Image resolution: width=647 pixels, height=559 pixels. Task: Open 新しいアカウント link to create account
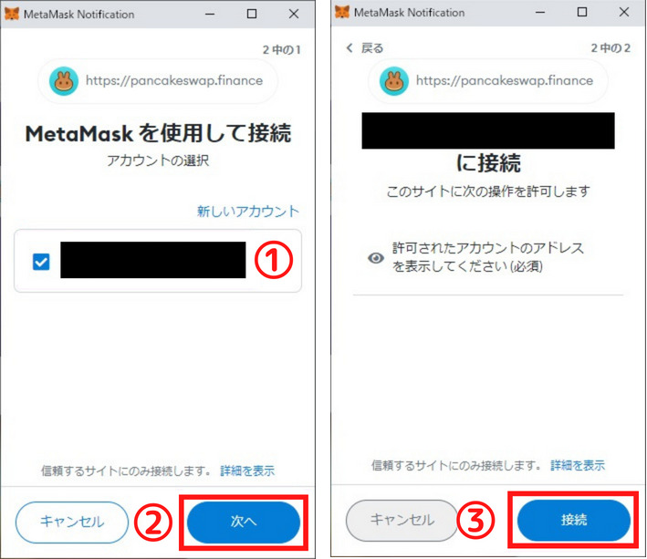248,211
